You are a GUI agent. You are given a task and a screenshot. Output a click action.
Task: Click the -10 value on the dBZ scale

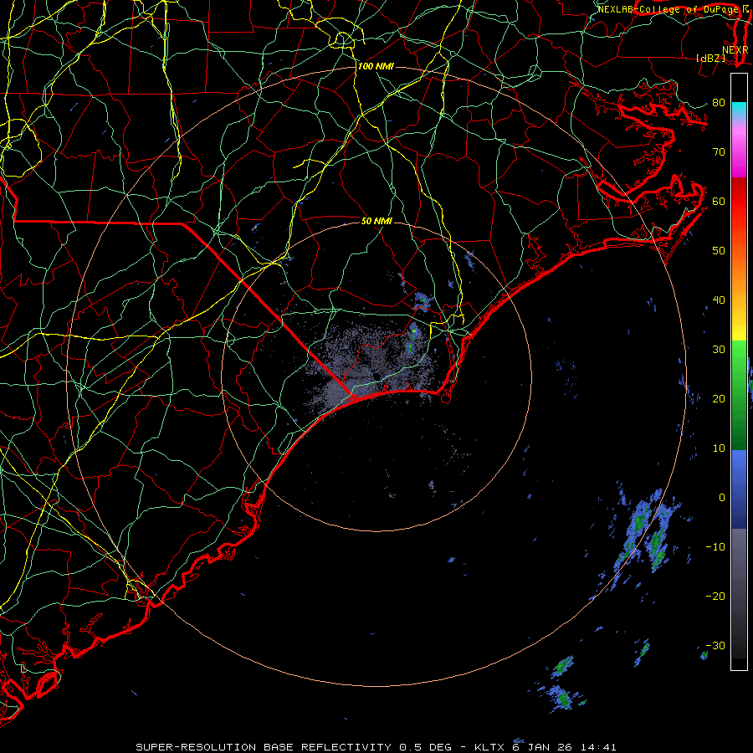pyautogui.click(x=715, y=546)
